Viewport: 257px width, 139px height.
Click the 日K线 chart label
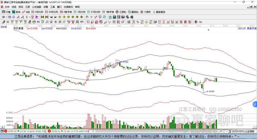pyautogui.click(x=4, y=27)
